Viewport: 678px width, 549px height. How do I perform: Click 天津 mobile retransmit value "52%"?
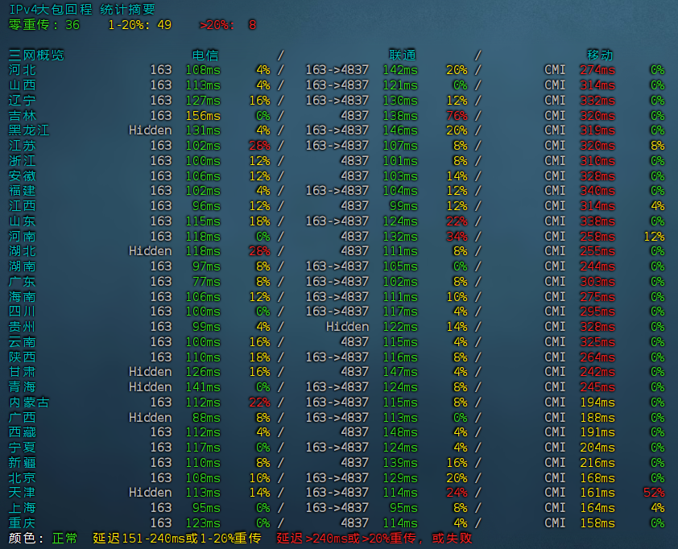(x=654, y=493)
